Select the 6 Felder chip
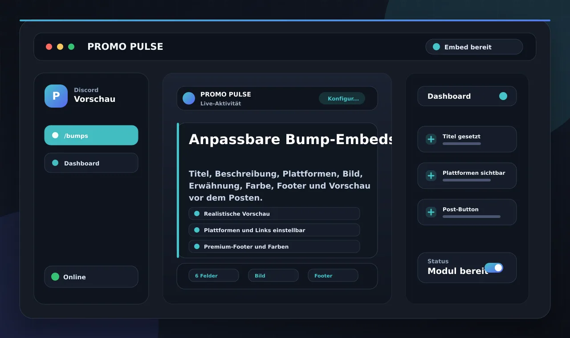The image size is (570, 338). click(x=214, y=276)
